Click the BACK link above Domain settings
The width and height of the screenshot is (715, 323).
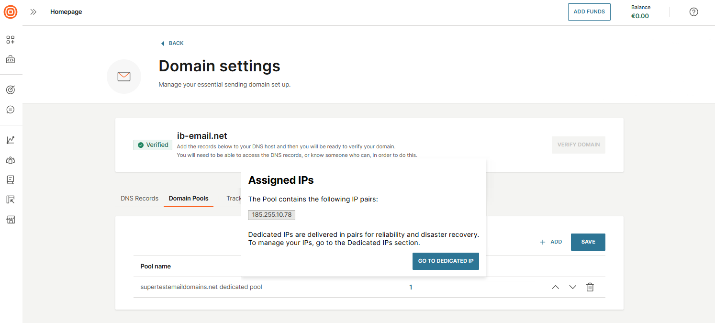pos(172,43)
